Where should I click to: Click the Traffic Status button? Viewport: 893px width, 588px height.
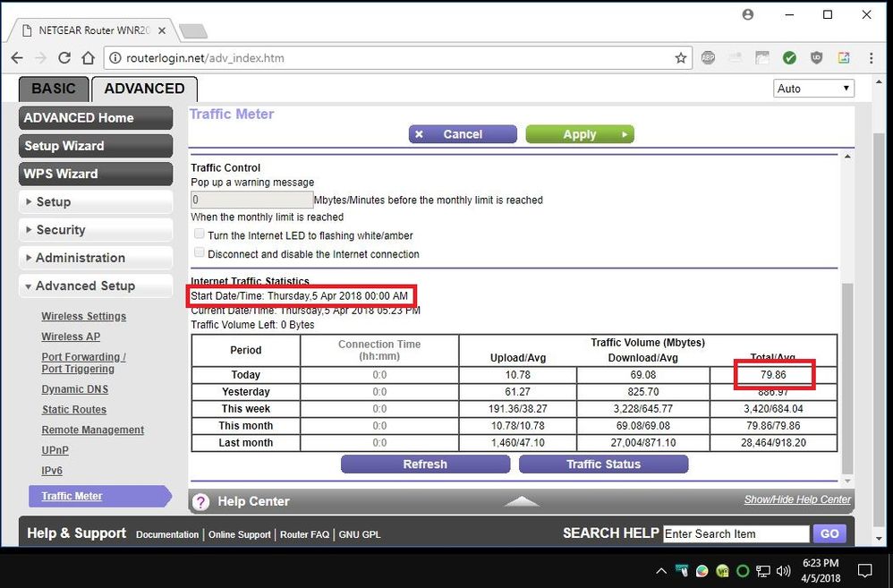click(603, 464)
